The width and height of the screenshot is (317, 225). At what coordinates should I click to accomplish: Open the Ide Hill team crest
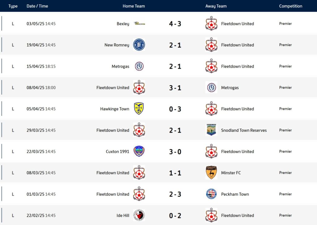[x=139, y=215]
